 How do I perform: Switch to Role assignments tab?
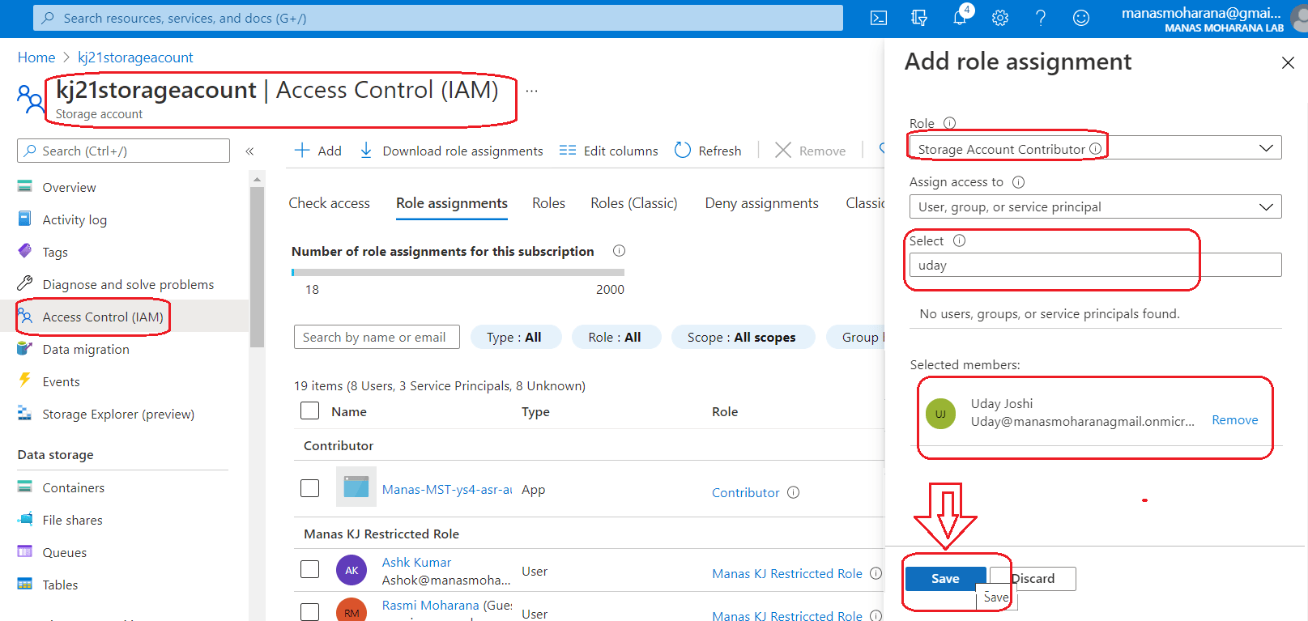coord(452,203)
